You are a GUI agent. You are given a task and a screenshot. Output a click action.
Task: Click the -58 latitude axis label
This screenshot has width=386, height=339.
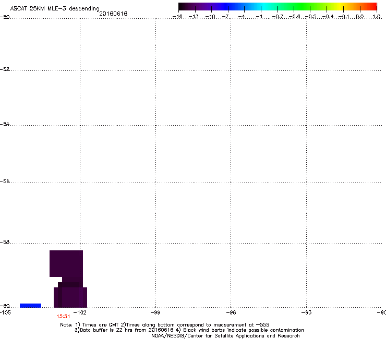5,242
